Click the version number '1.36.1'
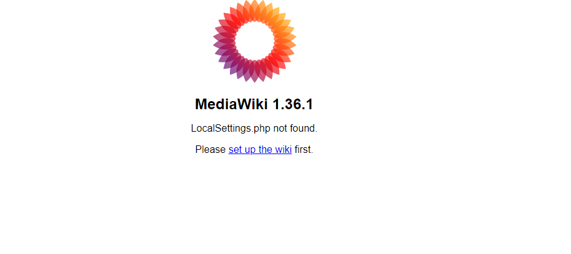Screen dimensions: 571x254 (293, 104)
